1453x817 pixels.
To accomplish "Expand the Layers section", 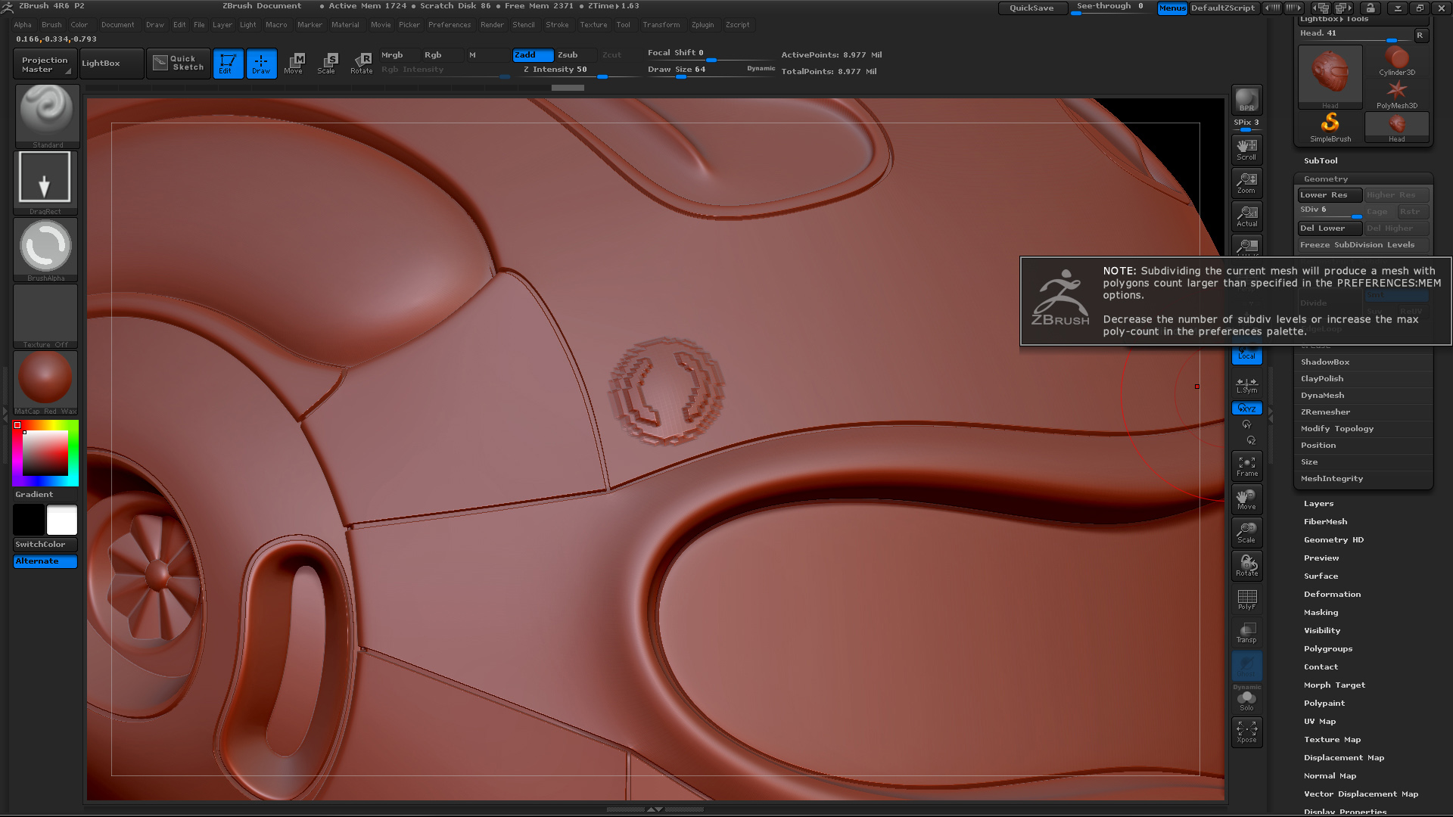I will tap(1319, 504).
